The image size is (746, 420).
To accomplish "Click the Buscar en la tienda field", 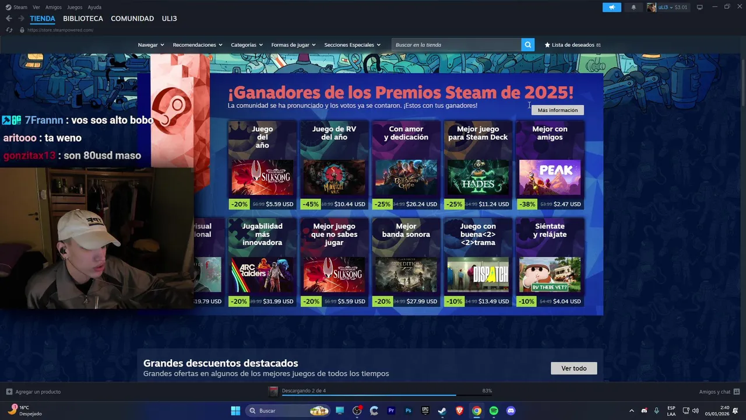I will click(456, 45).
